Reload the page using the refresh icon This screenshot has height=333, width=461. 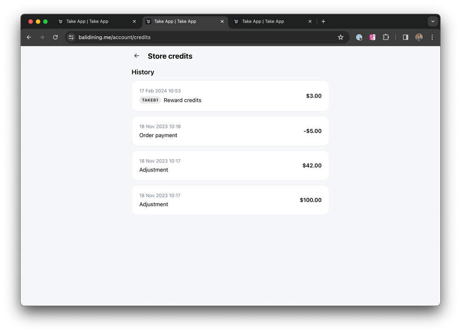55,37
